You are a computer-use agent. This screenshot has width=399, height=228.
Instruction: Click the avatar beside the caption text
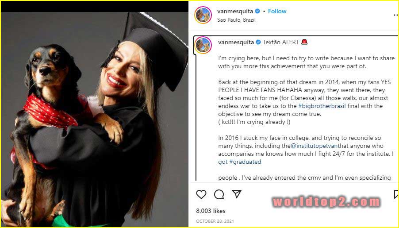pyautogui.click(x=203, y=45)
